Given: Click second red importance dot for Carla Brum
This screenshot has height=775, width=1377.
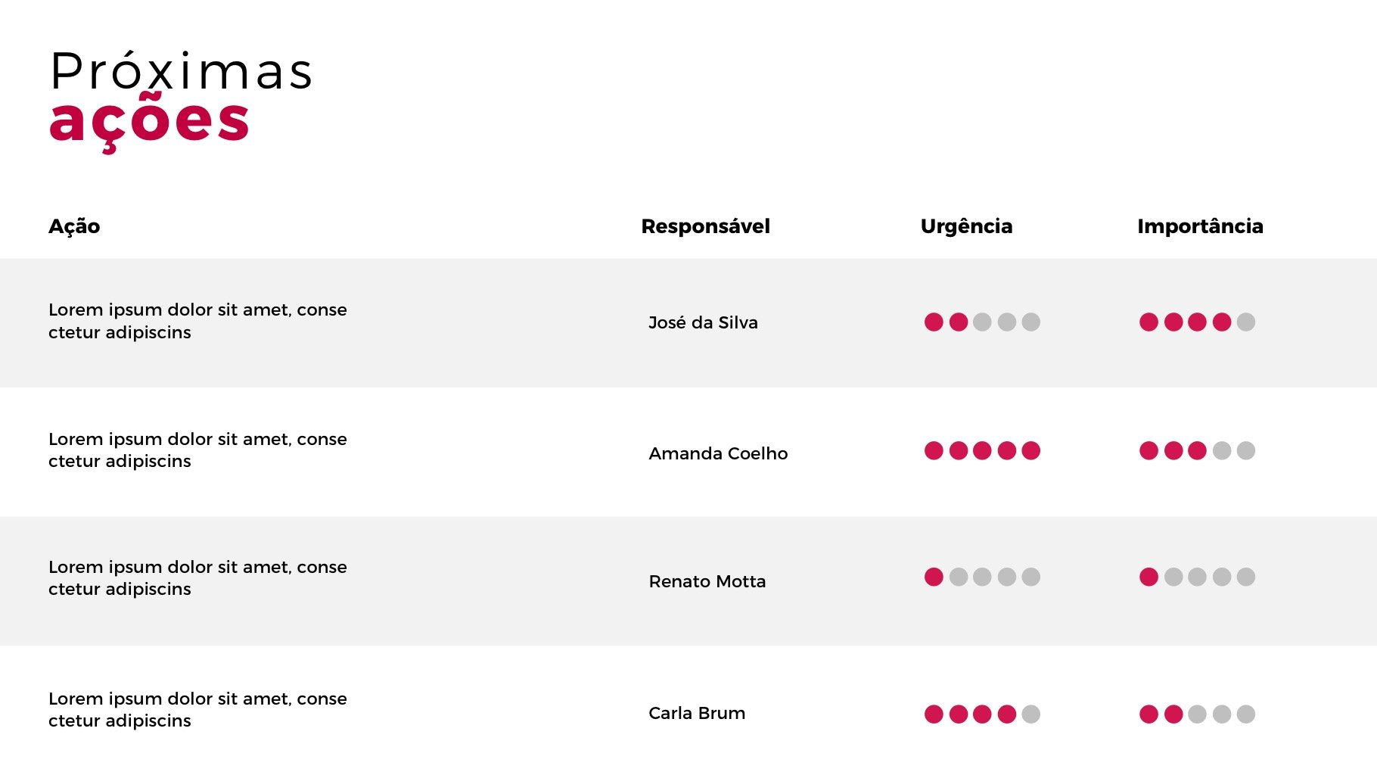Looking at the screenshot, I should [x=1173, y=714].
